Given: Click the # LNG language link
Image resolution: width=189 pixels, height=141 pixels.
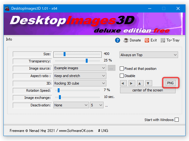Looking at the screenshot, I should point(103,131).
